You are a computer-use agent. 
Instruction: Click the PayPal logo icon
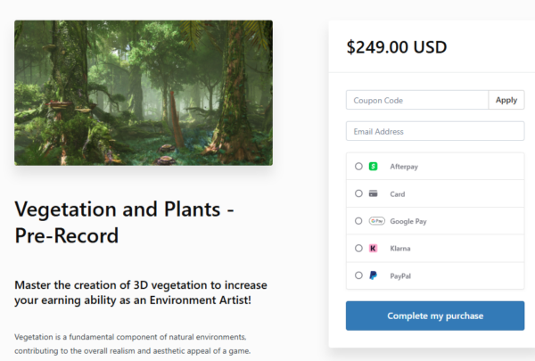pyautogui.click(x=373, y=275)
